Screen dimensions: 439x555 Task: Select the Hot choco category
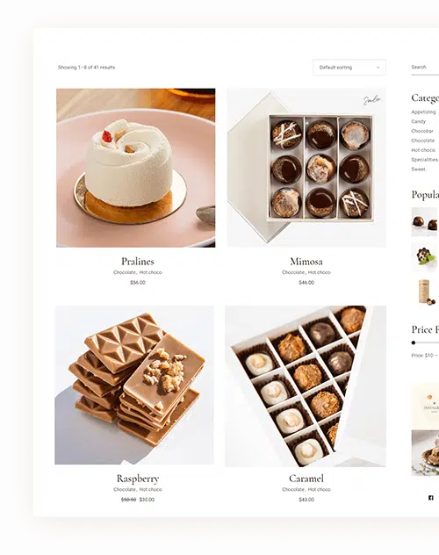(x=423, y=150)
